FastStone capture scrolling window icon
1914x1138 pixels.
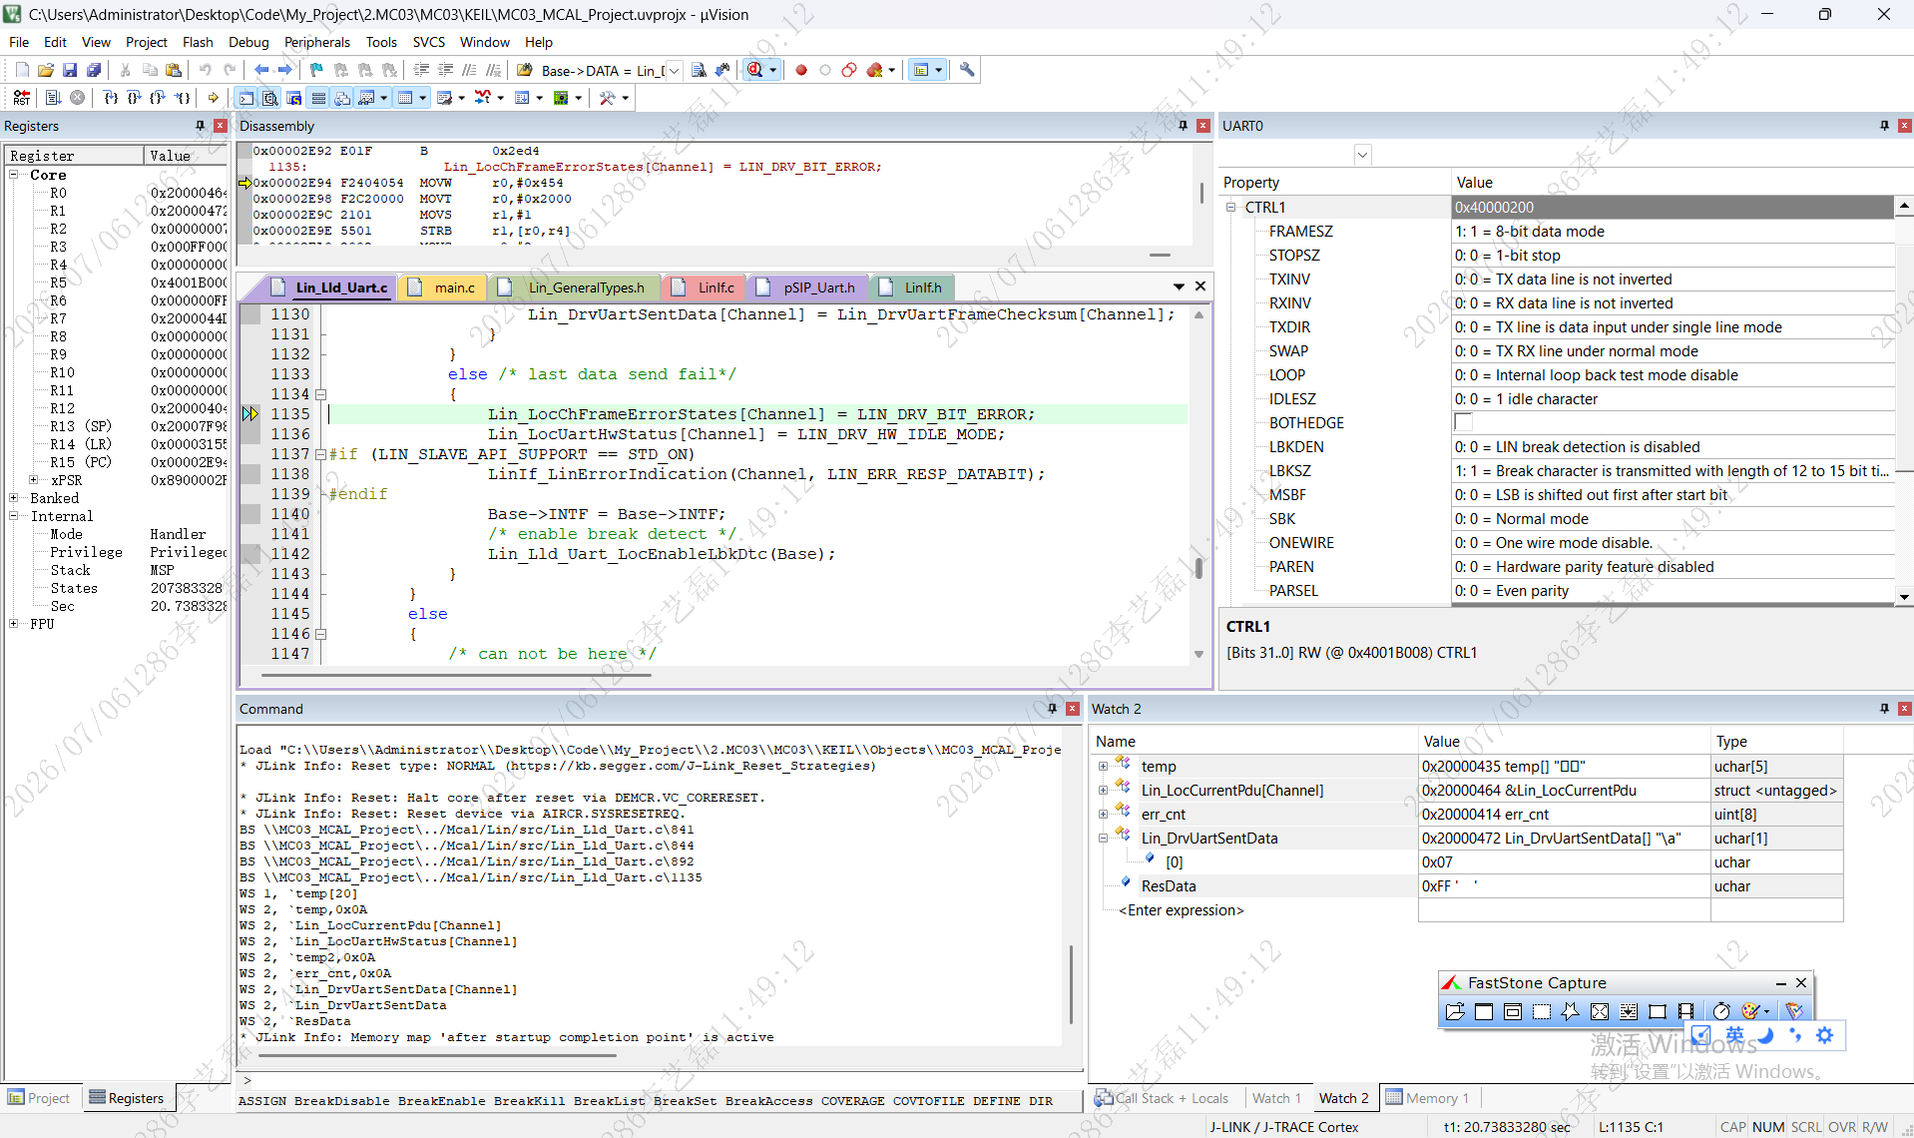click(x=1629, y=1011)
